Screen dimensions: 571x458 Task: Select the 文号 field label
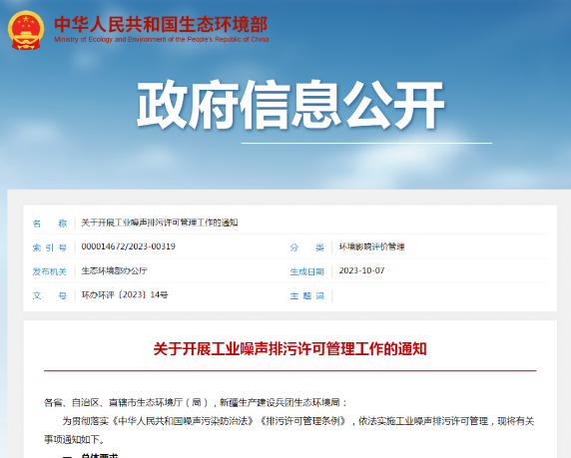[50, 295]
